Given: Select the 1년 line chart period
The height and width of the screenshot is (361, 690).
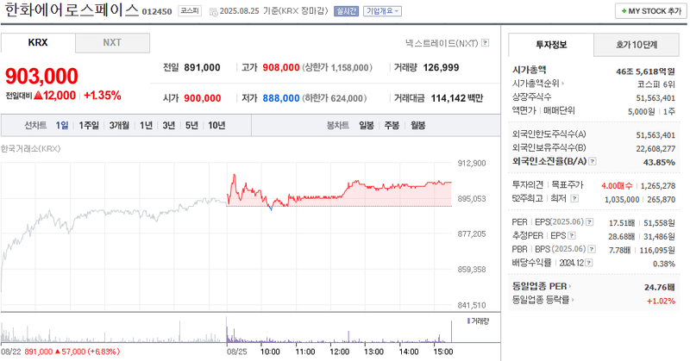Looking at the screenshot, I should [x=146, y=126].
